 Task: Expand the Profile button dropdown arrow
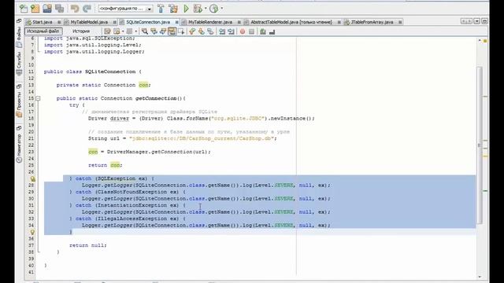pyautogui.click(x=222, y=9)
